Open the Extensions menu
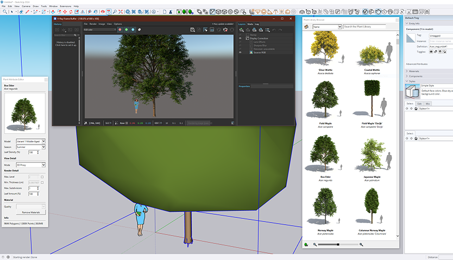 (66, 6)
